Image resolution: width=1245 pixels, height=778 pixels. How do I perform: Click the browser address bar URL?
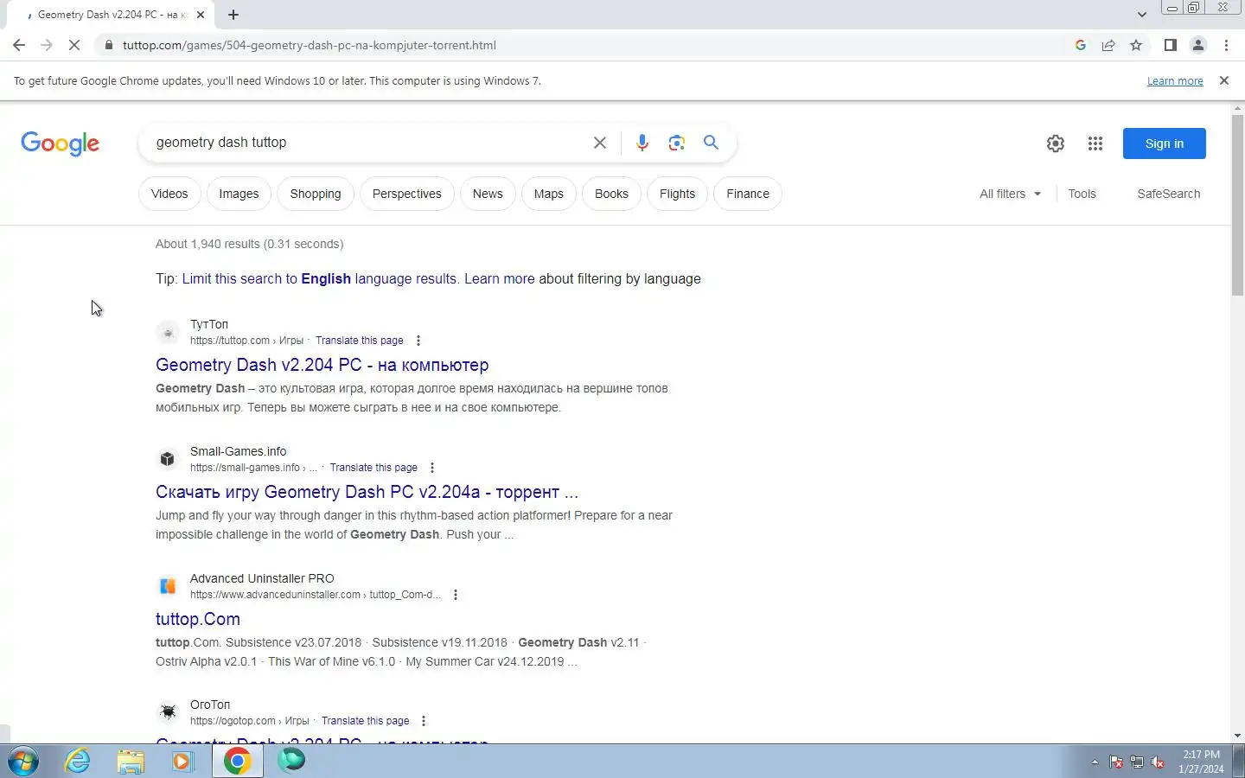[310, 45]
